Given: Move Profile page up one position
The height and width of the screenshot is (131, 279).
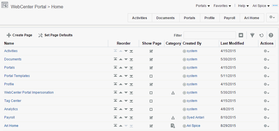Looking at the screenshot, I should point(121,84).
